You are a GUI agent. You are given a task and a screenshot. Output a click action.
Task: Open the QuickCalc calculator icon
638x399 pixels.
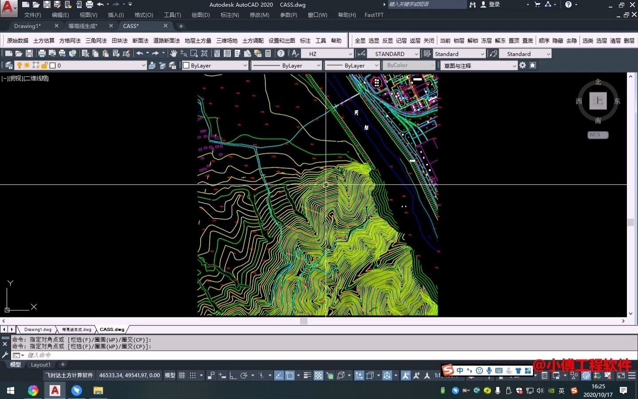click(x=268, y=54)
